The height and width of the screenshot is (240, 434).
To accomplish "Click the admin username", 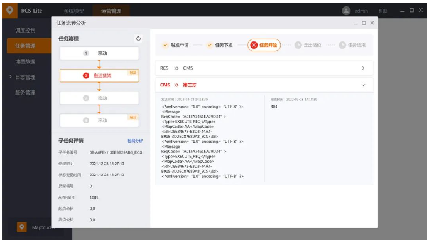I will pyautogui.click(x=361, y=11).
